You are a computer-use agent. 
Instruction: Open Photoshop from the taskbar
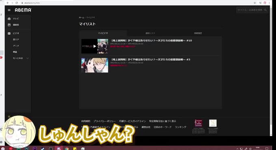tap(27, 148)
